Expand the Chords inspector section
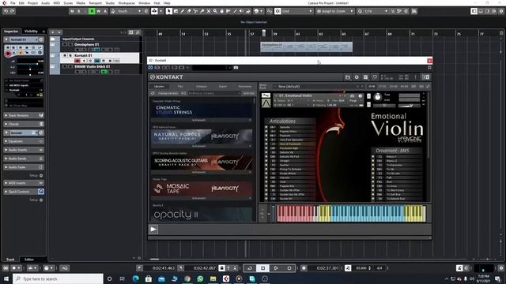 24,124
